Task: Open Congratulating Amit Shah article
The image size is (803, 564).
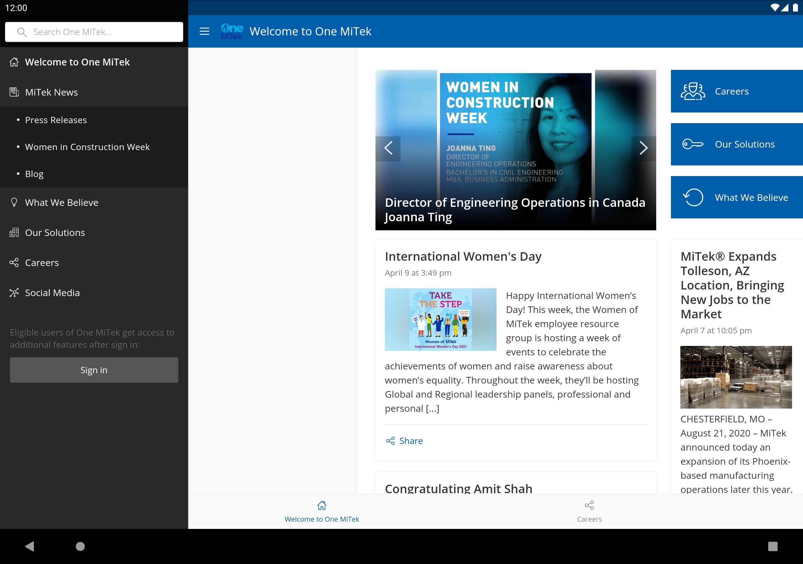Action: [459, 488]
